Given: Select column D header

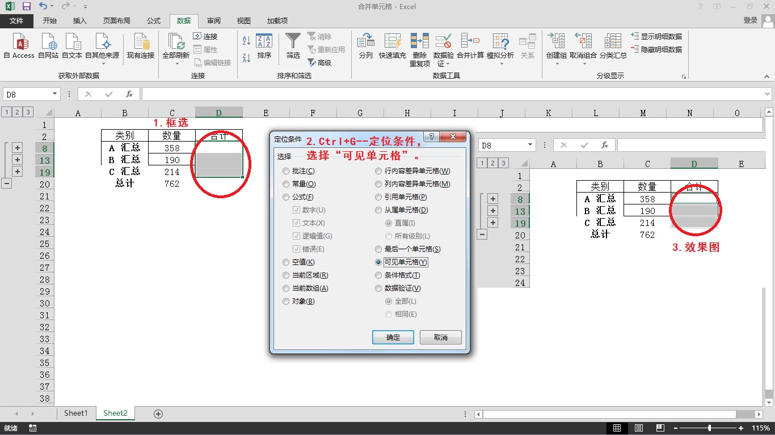Looking at the screenshot, I should click(218, 113).
